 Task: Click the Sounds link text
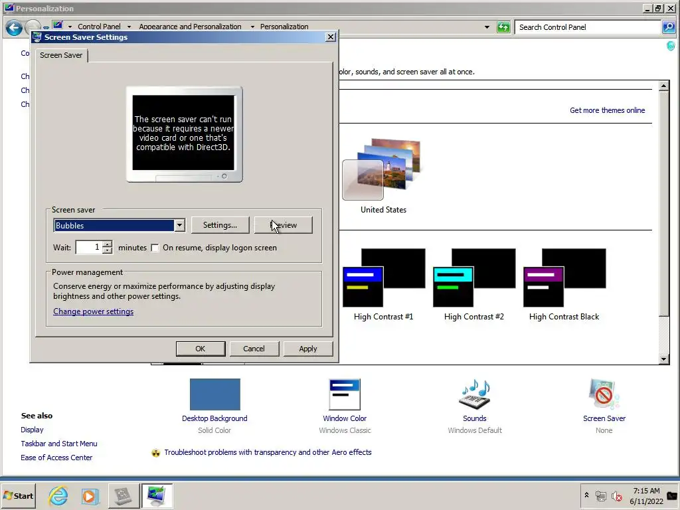click(474, 418)
